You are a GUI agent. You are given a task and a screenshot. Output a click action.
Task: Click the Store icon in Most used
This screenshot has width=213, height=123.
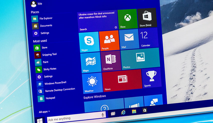(37, 48)
